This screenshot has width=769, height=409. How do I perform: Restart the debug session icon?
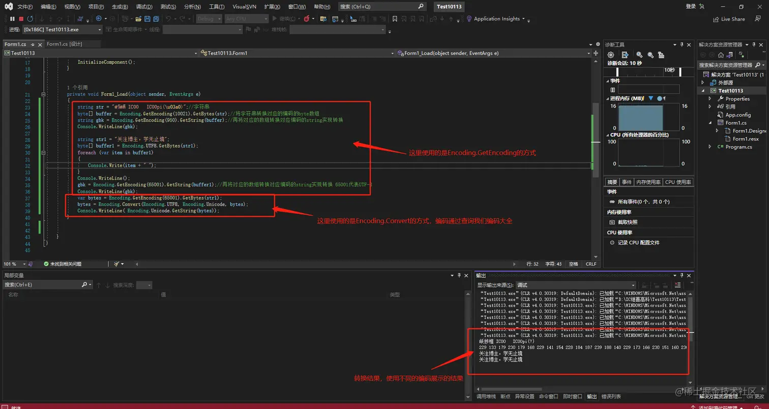[30, 19]
